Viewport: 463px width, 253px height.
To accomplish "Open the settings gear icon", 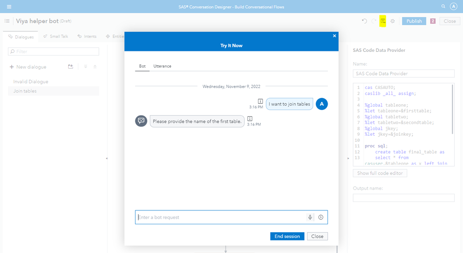I will point(392,21).
